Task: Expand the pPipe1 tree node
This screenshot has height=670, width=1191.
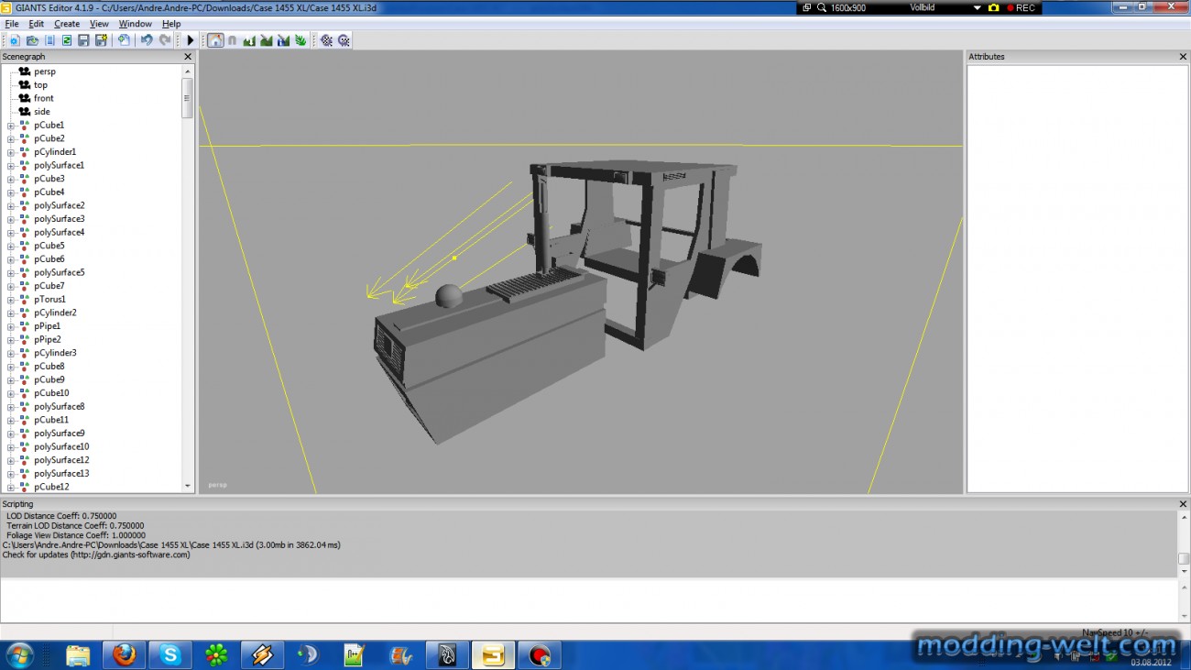Action: click(11, 326)
